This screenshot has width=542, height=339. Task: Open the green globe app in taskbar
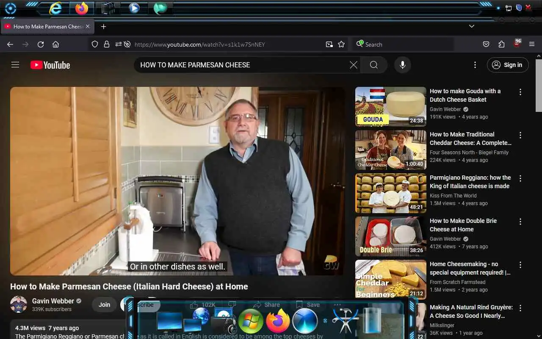[160, 8]
